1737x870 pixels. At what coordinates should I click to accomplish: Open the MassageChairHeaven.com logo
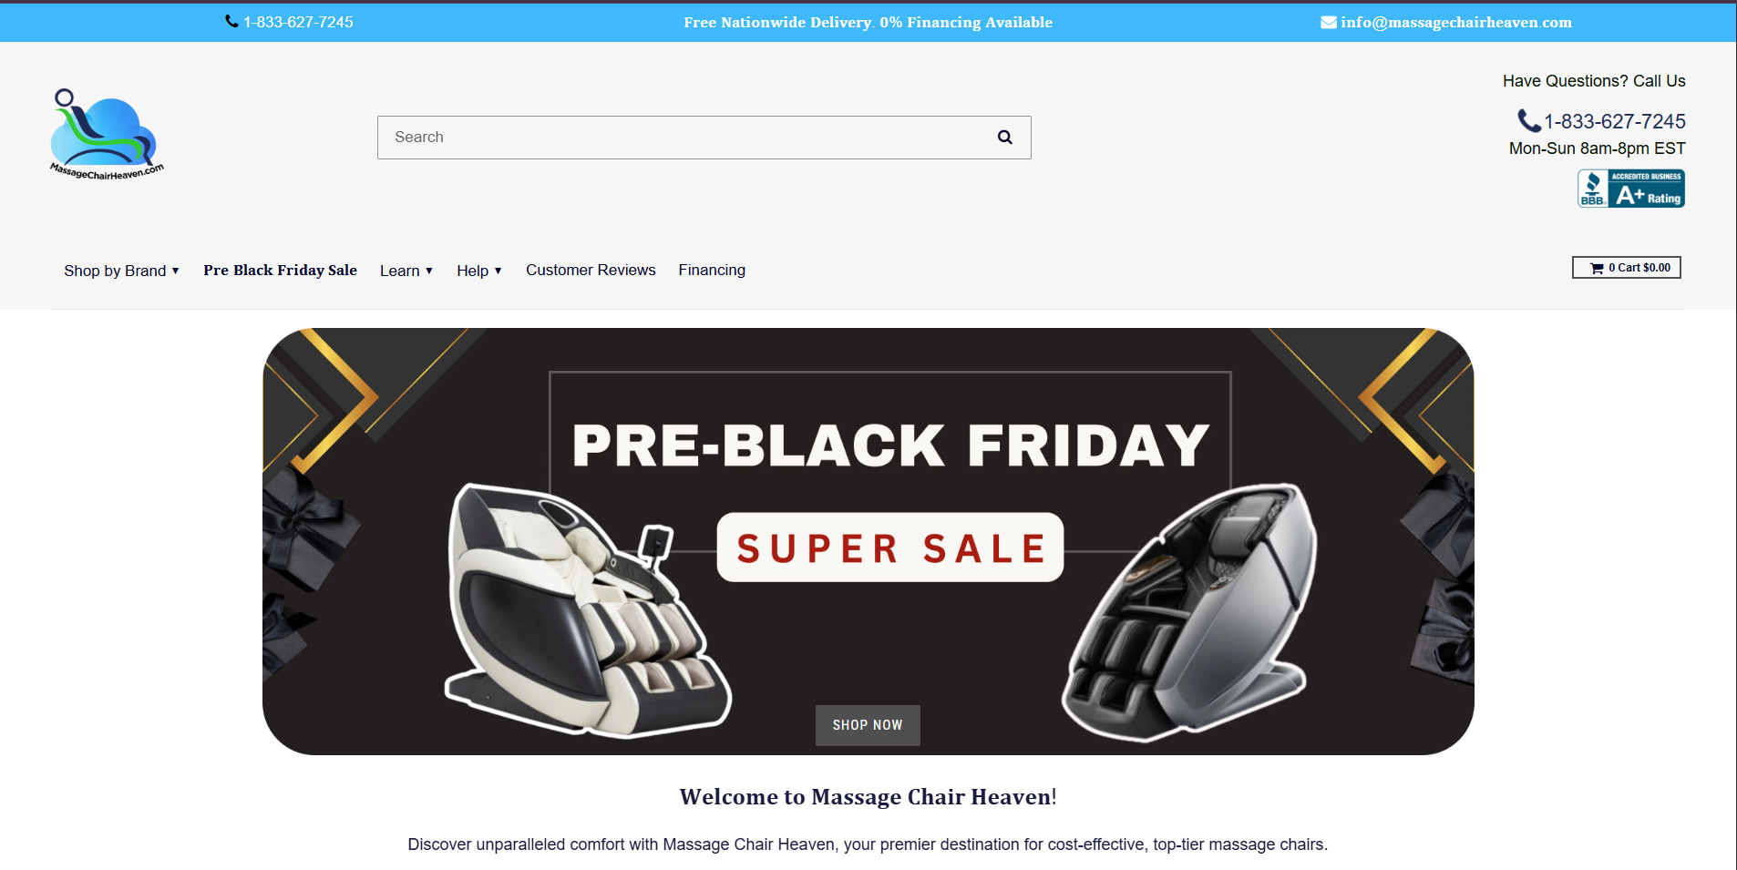click(107, 135)
